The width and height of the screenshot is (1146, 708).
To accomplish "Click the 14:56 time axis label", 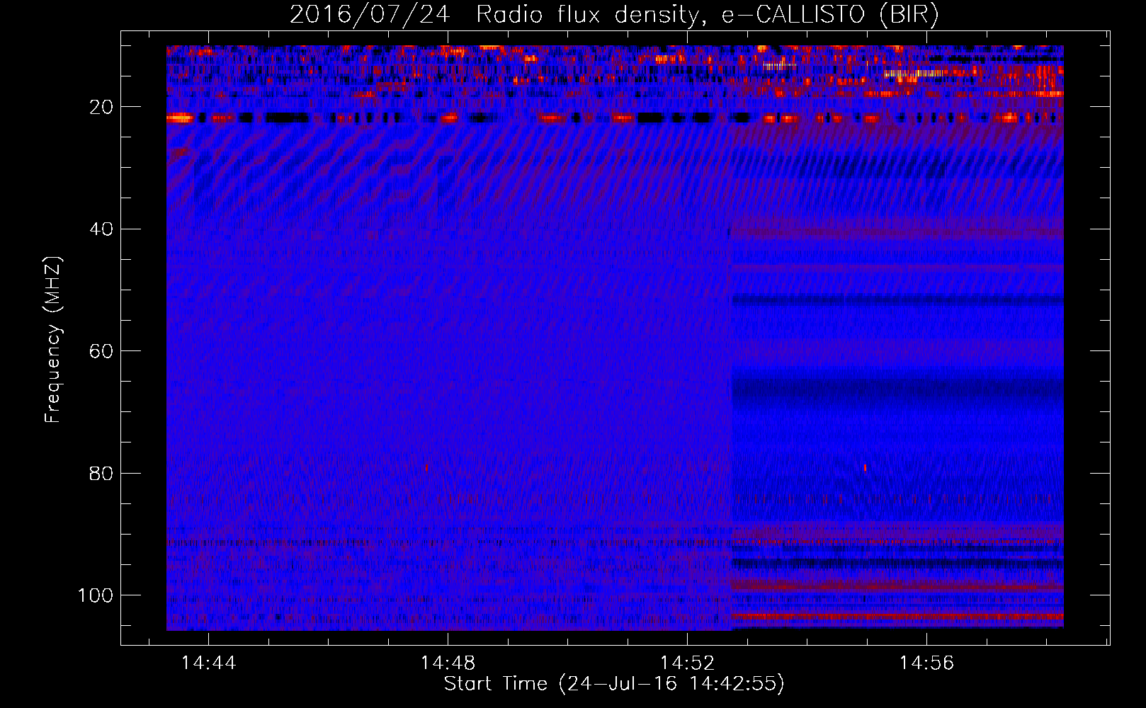I will pos(927,663).
